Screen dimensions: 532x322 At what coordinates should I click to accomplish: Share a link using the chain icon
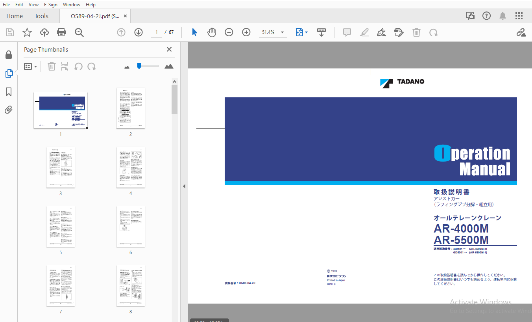coord(521,32)
